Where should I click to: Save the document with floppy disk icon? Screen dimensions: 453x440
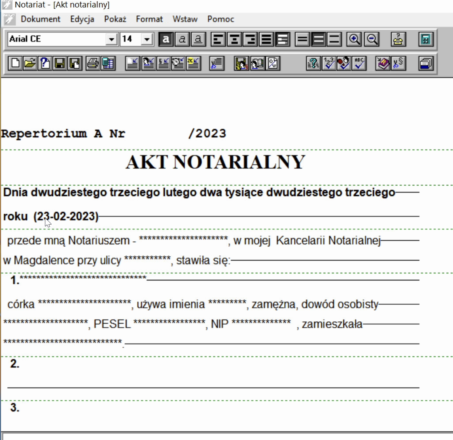tap(60, 63)
